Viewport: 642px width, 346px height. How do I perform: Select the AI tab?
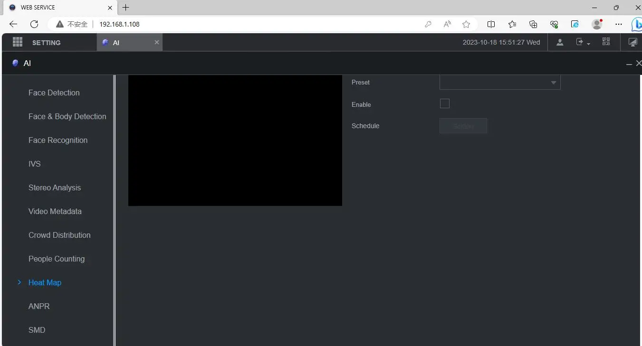pos(130,42)
